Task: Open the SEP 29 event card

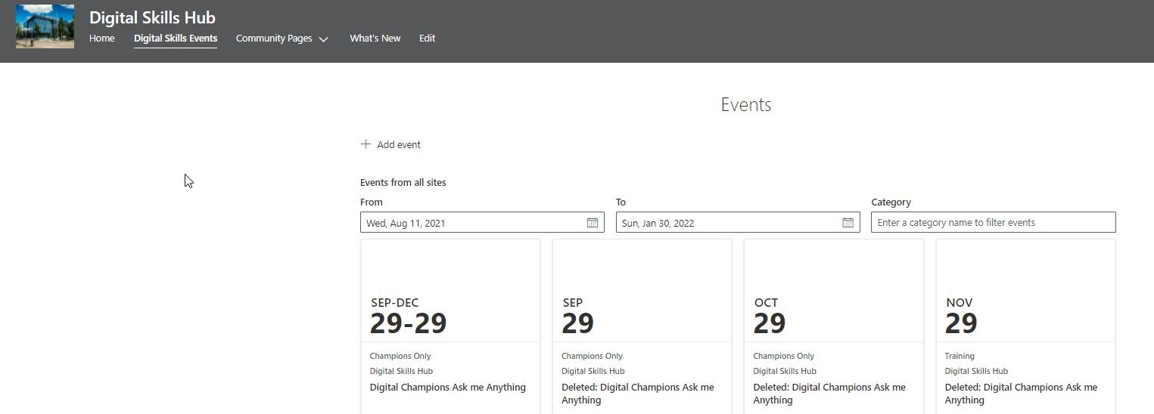Action: coord(642,326)
